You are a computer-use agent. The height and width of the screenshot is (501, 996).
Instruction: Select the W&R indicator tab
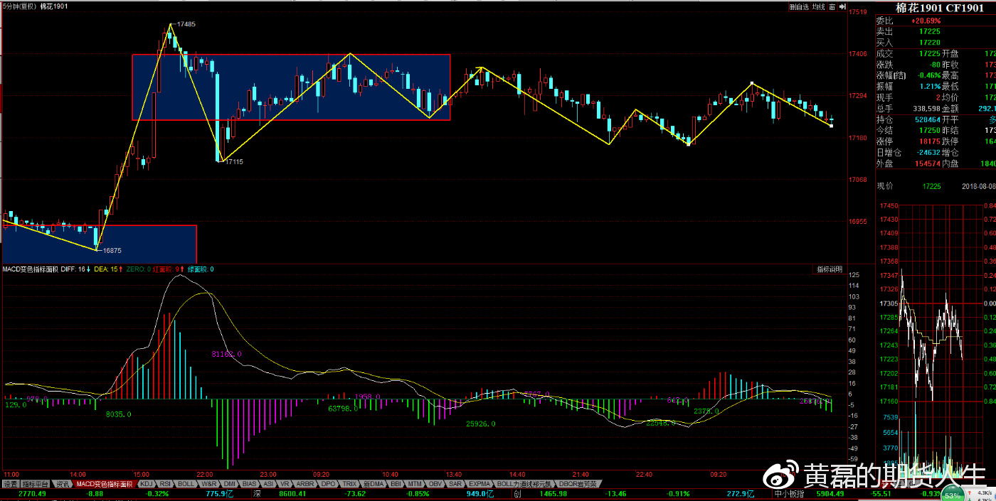coord(210,484)
